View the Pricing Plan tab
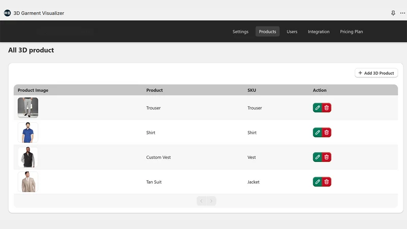Image resolution: width=407 pixels, height=229 pixels. (x=352, y=32)
